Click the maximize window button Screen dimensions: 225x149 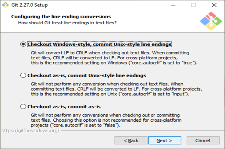tap(193, 5)
